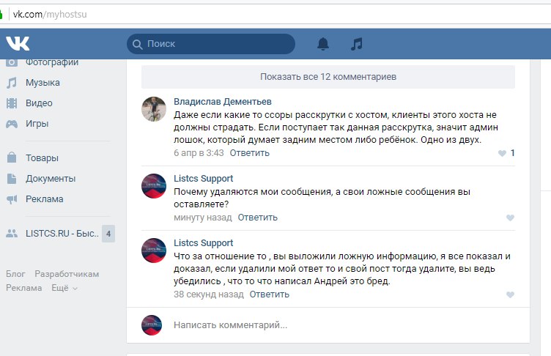Reply to Владислав Дементьев's comment
Viewport: 551px width, 356px height.
pyautogui.click(x=250, y=153)
